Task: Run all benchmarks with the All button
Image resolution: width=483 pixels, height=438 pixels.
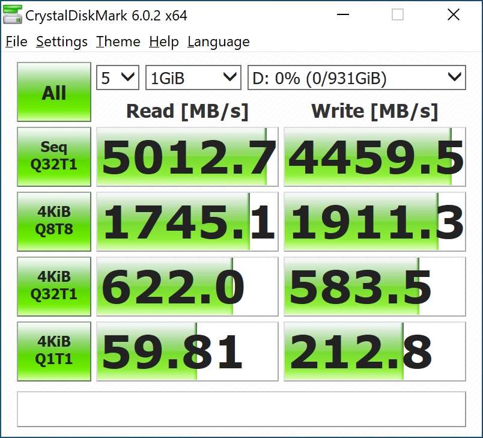Action: [54, 92]
